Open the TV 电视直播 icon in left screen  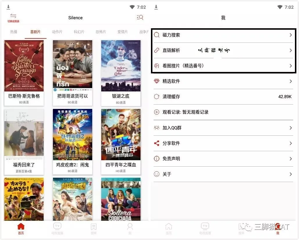[57, 226]
